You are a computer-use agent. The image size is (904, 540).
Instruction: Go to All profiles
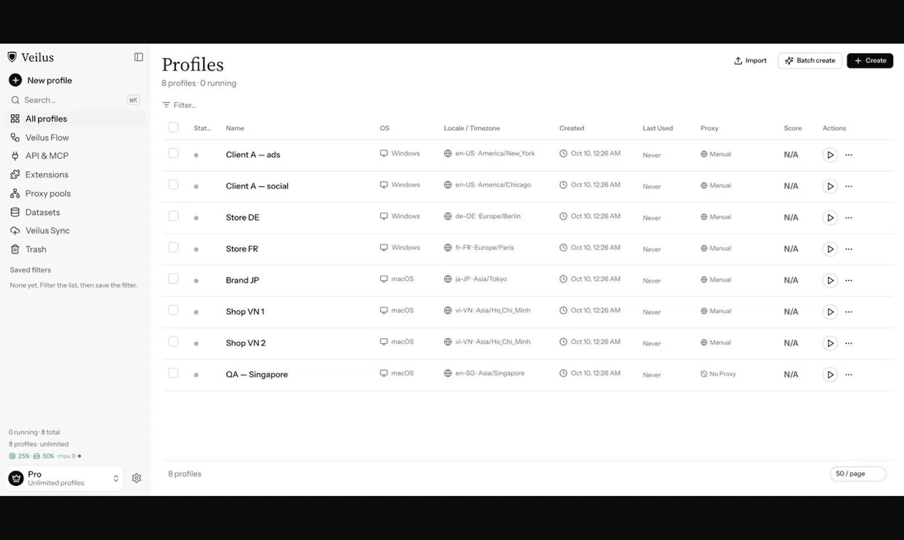pyautogui.click(x=75, y=119)
